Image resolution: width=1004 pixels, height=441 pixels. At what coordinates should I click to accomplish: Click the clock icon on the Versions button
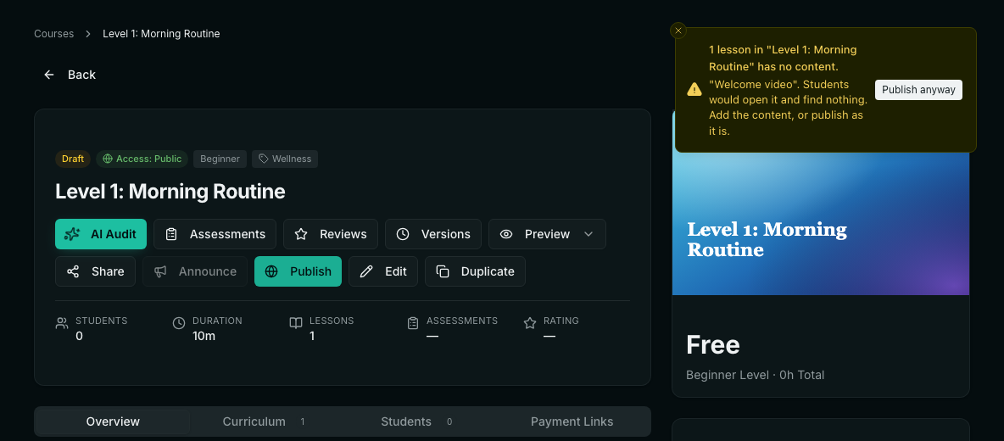[x=403, y=234]
